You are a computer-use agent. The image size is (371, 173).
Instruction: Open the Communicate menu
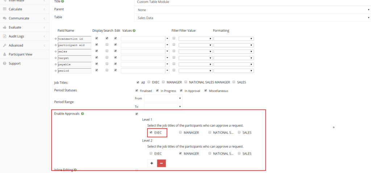24,18
